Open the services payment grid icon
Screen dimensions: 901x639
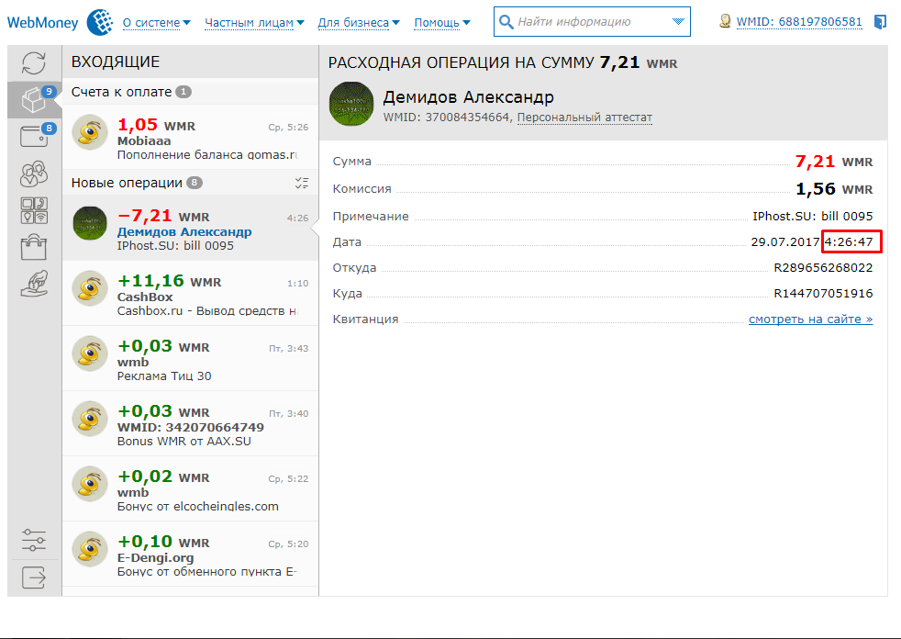point(34,210)
